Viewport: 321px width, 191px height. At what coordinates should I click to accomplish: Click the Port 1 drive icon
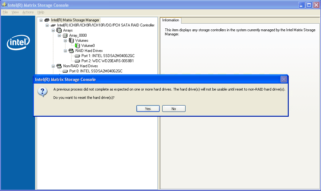point(77,56)
